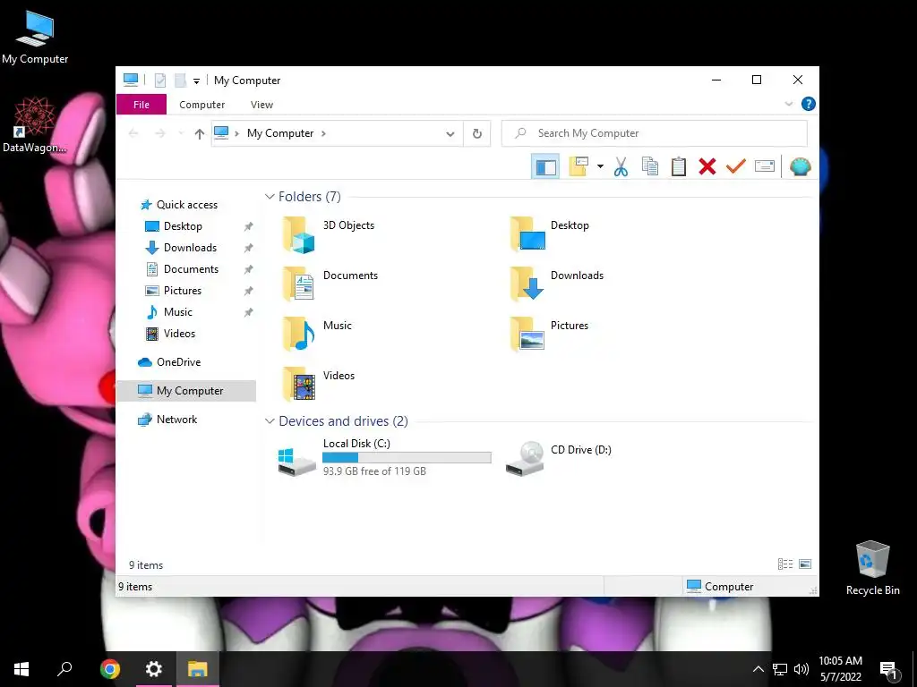Show hidden system tray icons

pos(758,669)
